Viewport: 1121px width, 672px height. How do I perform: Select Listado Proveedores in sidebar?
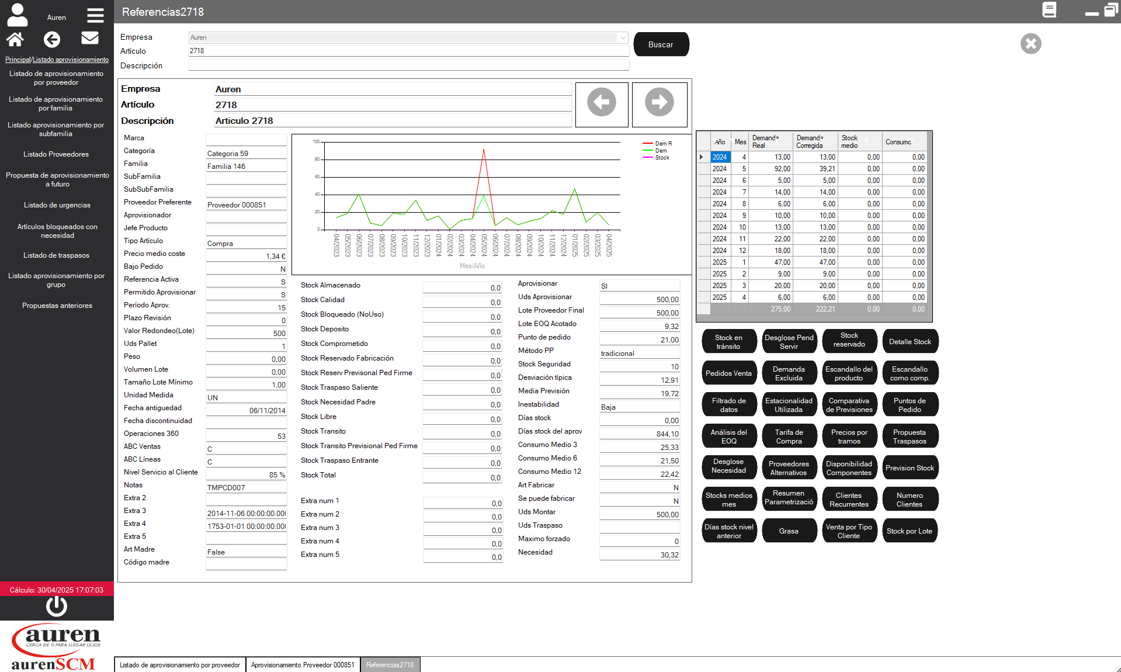[56, 154]
